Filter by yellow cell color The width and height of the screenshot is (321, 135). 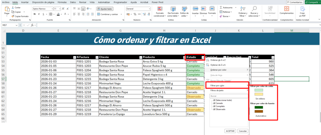259,94
